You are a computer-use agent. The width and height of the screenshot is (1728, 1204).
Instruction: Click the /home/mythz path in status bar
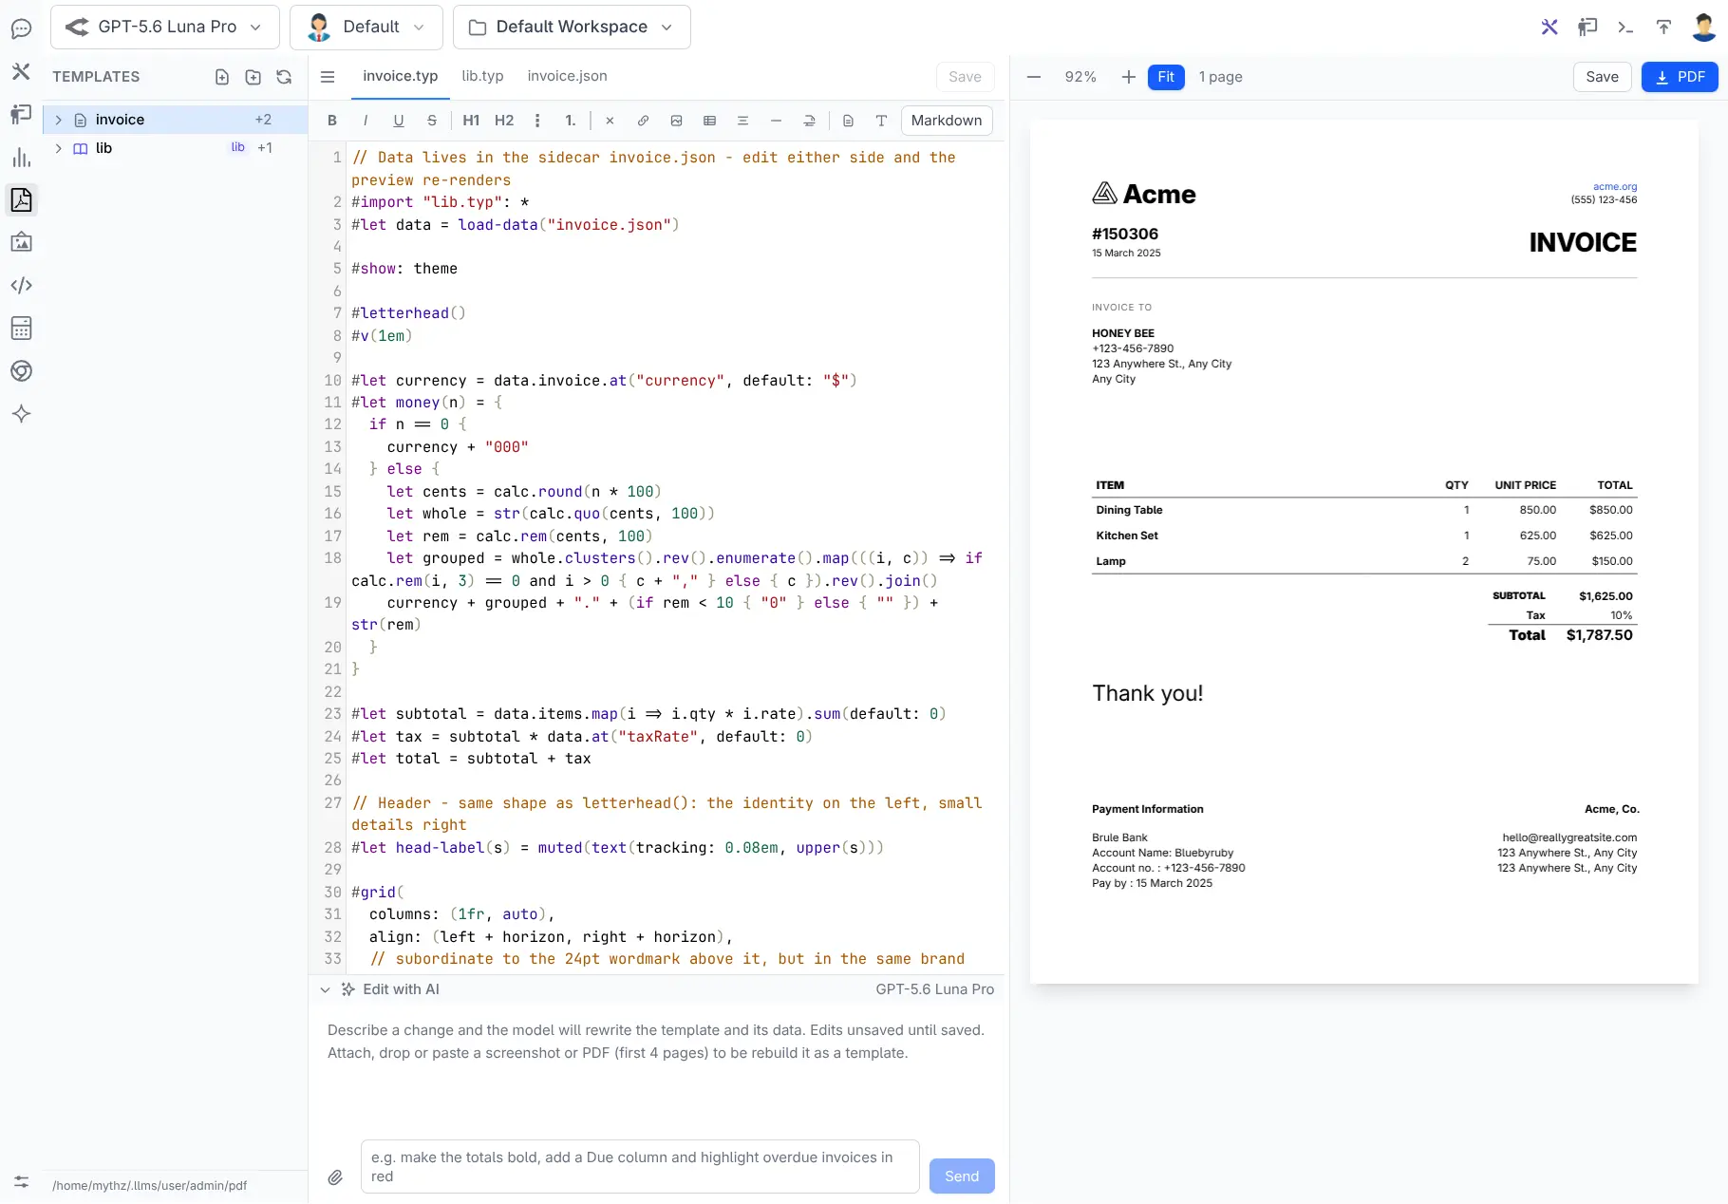point(149,1186)
